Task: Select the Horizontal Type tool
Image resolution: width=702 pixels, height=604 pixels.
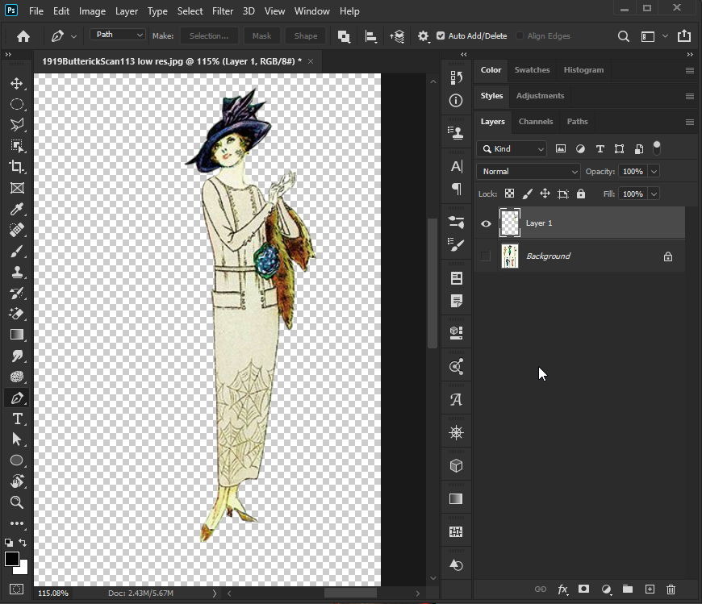Action: (x=17, y=419)
